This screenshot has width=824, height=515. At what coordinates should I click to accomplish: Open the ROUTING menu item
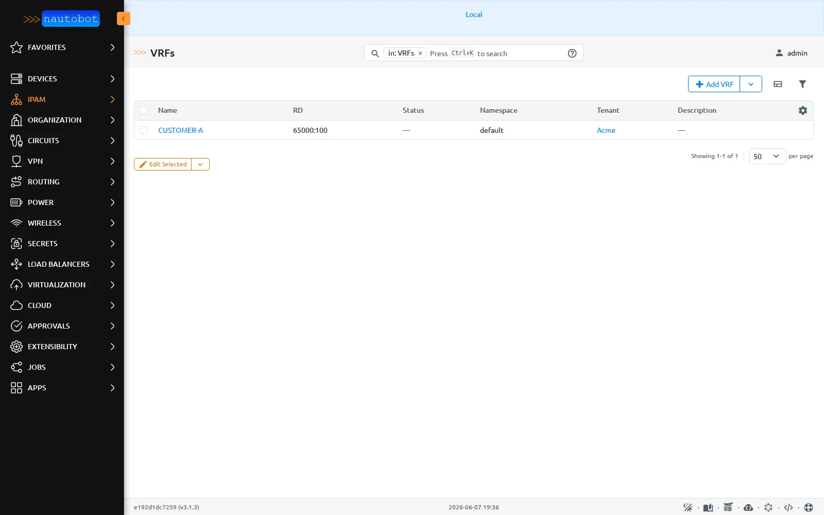click(62, 182)
